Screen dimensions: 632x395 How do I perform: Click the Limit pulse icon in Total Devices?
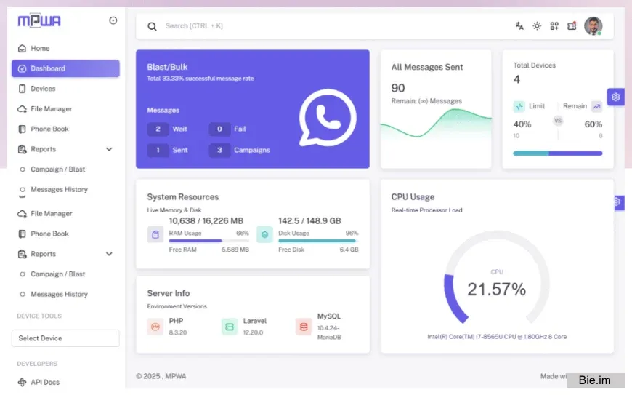click(519, 106)
